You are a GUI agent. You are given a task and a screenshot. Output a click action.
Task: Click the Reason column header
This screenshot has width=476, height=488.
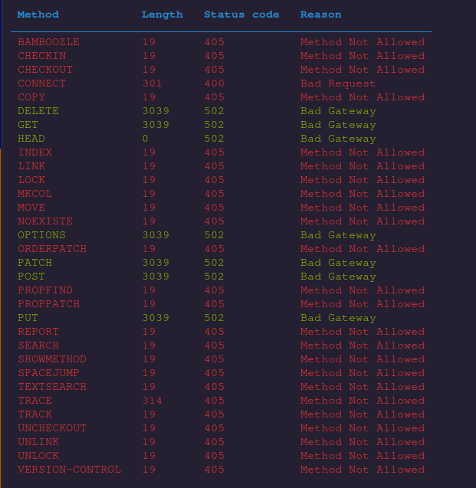[321, 15]
